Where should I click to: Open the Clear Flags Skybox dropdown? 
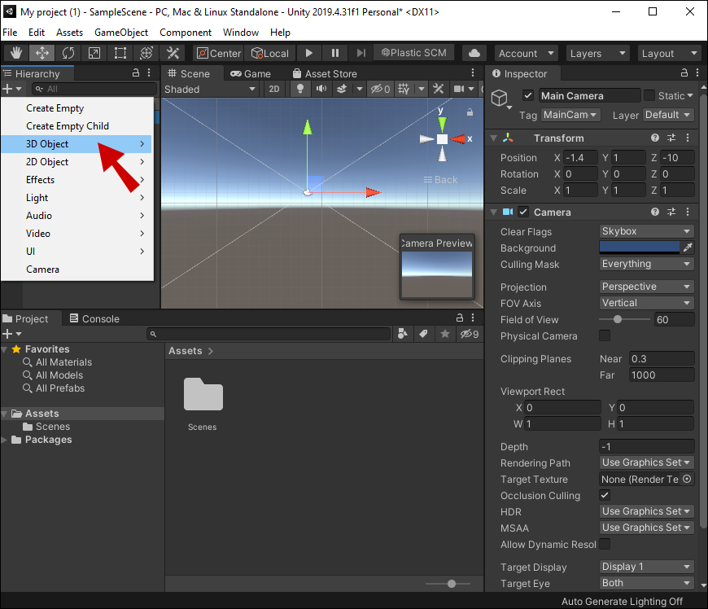[x=646, y=231]
